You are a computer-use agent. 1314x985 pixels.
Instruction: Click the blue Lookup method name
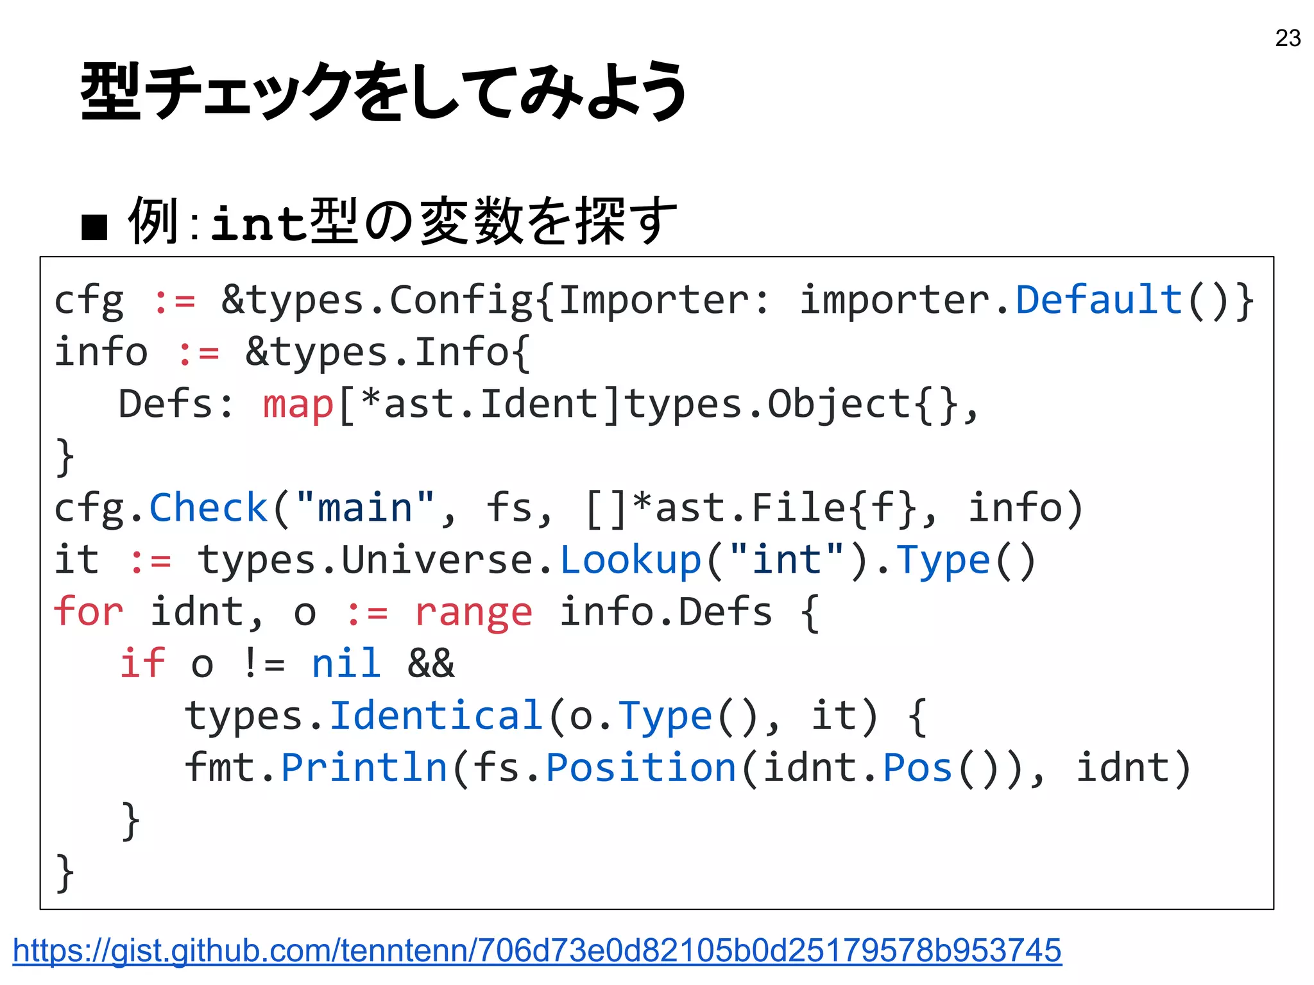click(631, 560)
